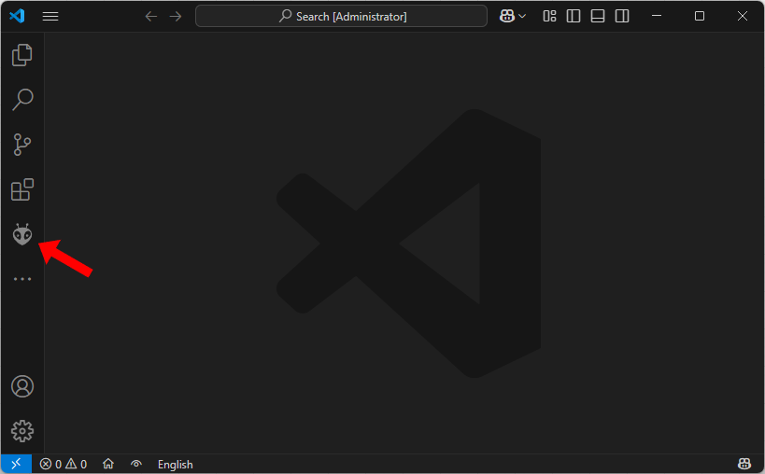
Task: Close the VS Code window
Action: 743,16
